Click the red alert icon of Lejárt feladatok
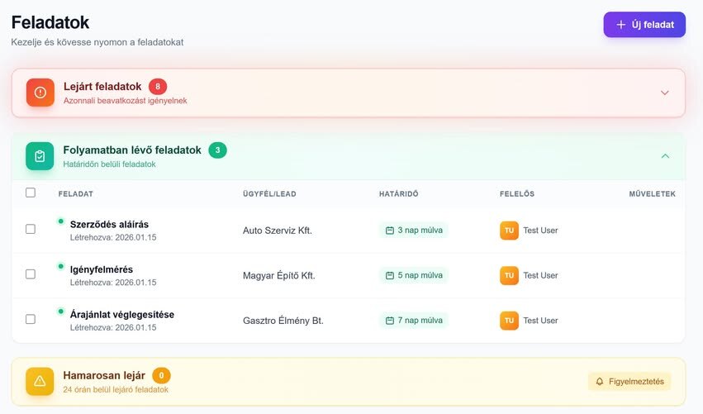The image size is (703, 414). (40, 93)
